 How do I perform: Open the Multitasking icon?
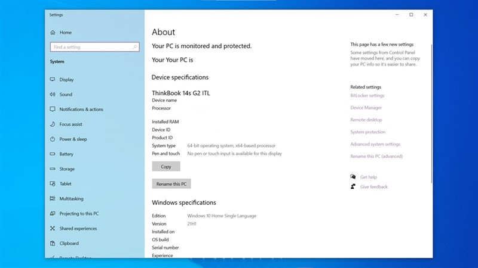pos(53,198)
